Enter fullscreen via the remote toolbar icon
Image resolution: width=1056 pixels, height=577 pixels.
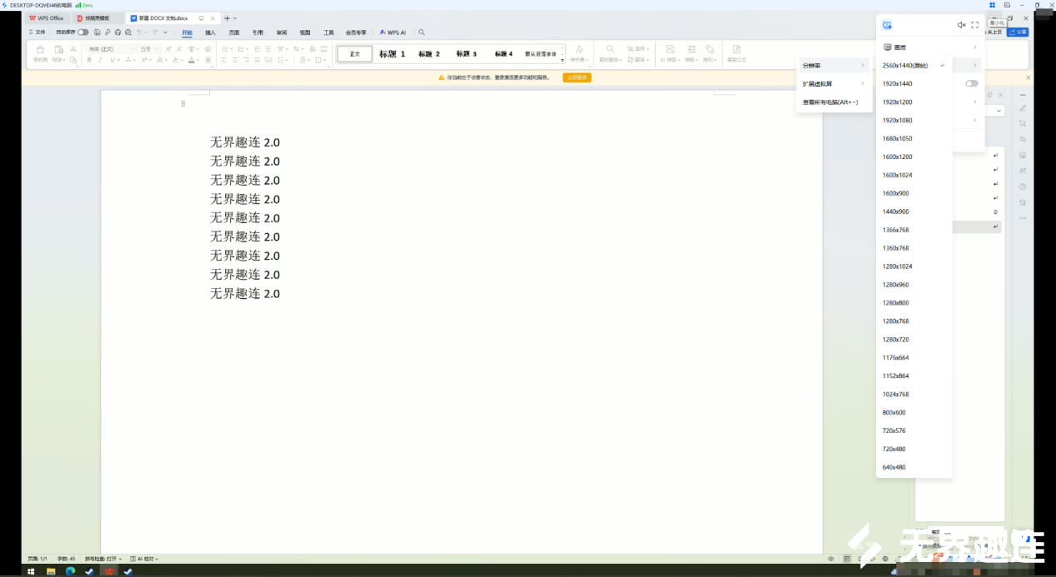click(974, 25)
